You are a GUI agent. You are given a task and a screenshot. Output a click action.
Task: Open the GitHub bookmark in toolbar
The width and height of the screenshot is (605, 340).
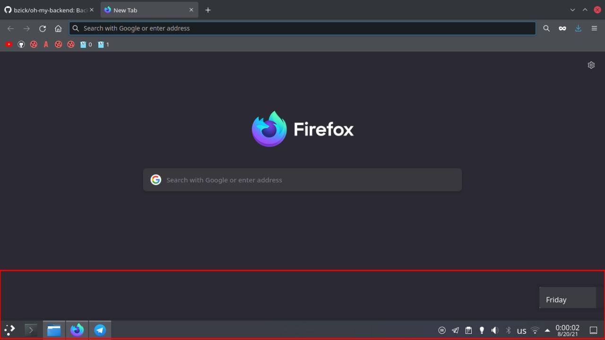21,44
